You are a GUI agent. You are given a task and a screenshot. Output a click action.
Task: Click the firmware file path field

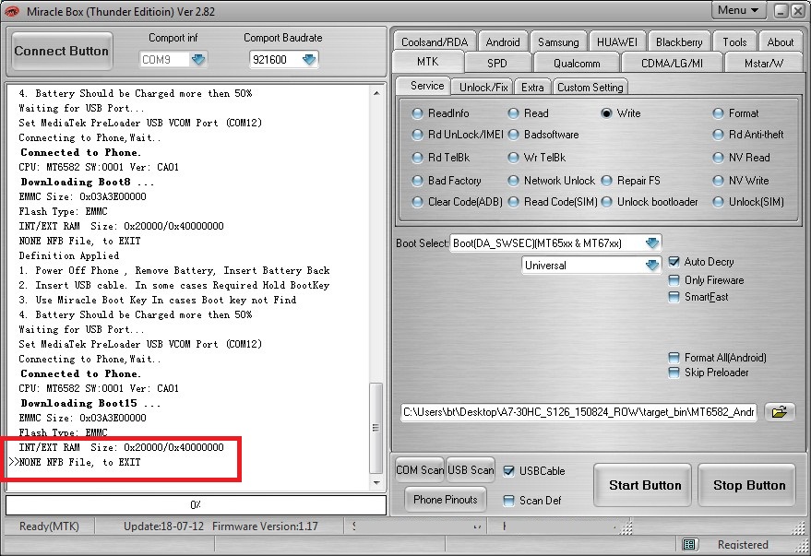click(x=578, y=412)
